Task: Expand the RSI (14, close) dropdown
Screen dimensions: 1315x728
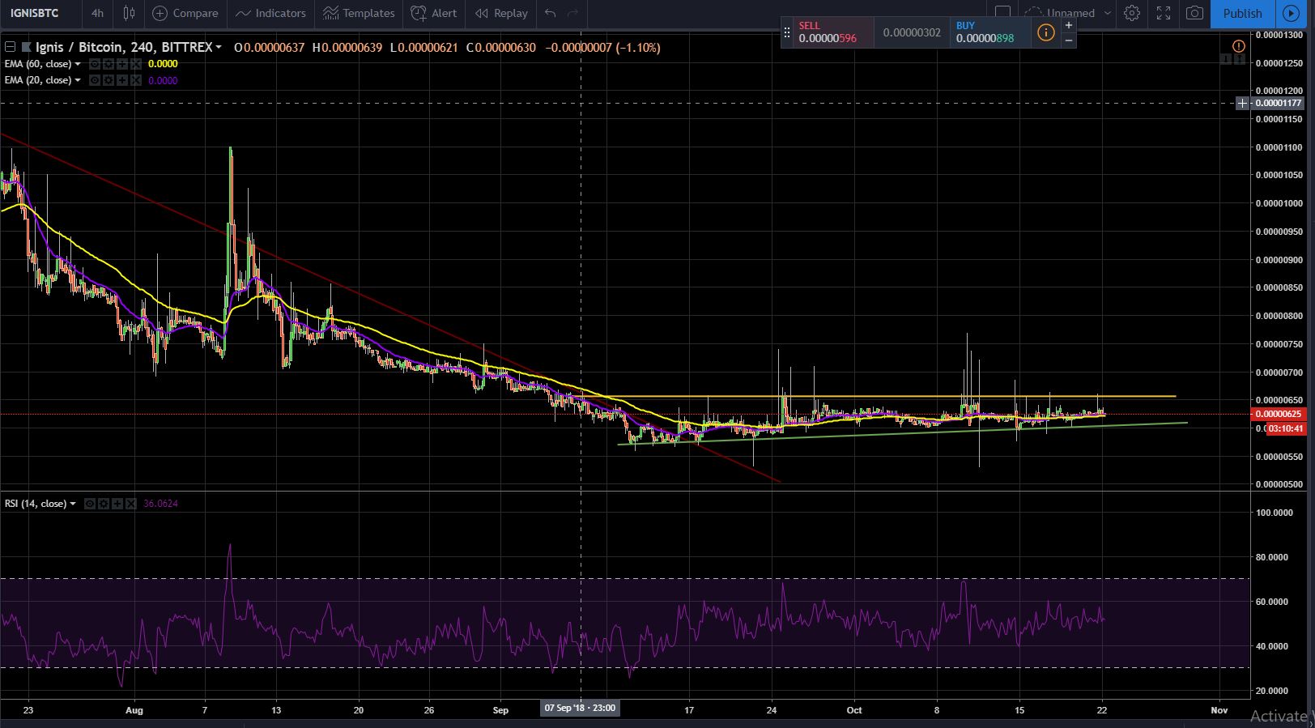Action: point(73,504)
